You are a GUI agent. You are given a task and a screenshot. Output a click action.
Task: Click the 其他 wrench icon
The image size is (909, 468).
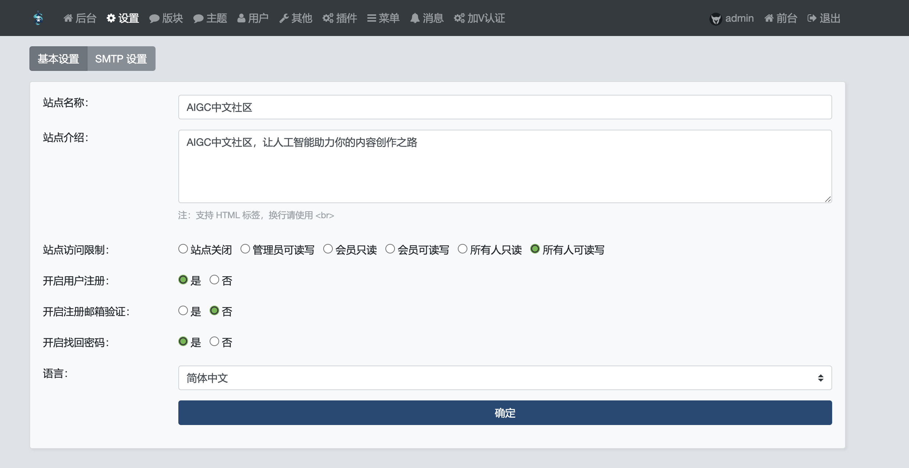(284, 18)
